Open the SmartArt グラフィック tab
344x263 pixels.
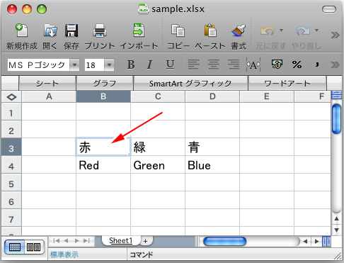[190, 83]
